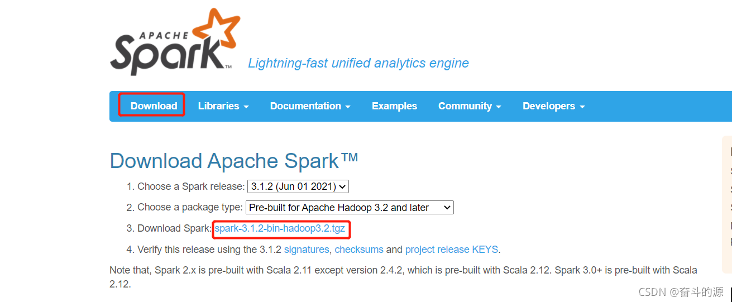The height and width of the screenshot is (302, 732).
Task: Click the Scala pre-built note paragraph
Action: pyautogui.click(x=403, y=270)
